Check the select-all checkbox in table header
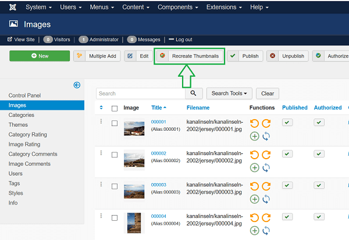Viewport: 349px width, 240px height. click(x=115, y=108)
